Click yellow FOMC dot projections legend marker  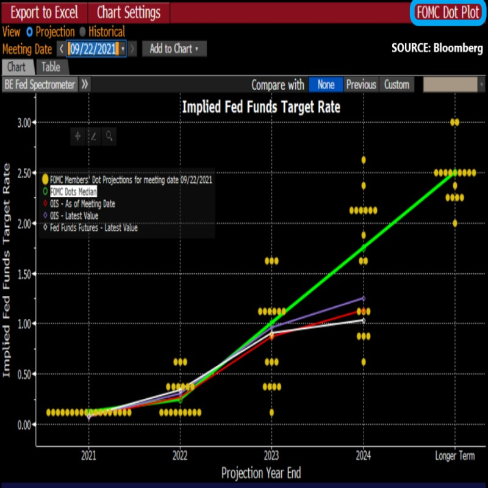(45, 180)
